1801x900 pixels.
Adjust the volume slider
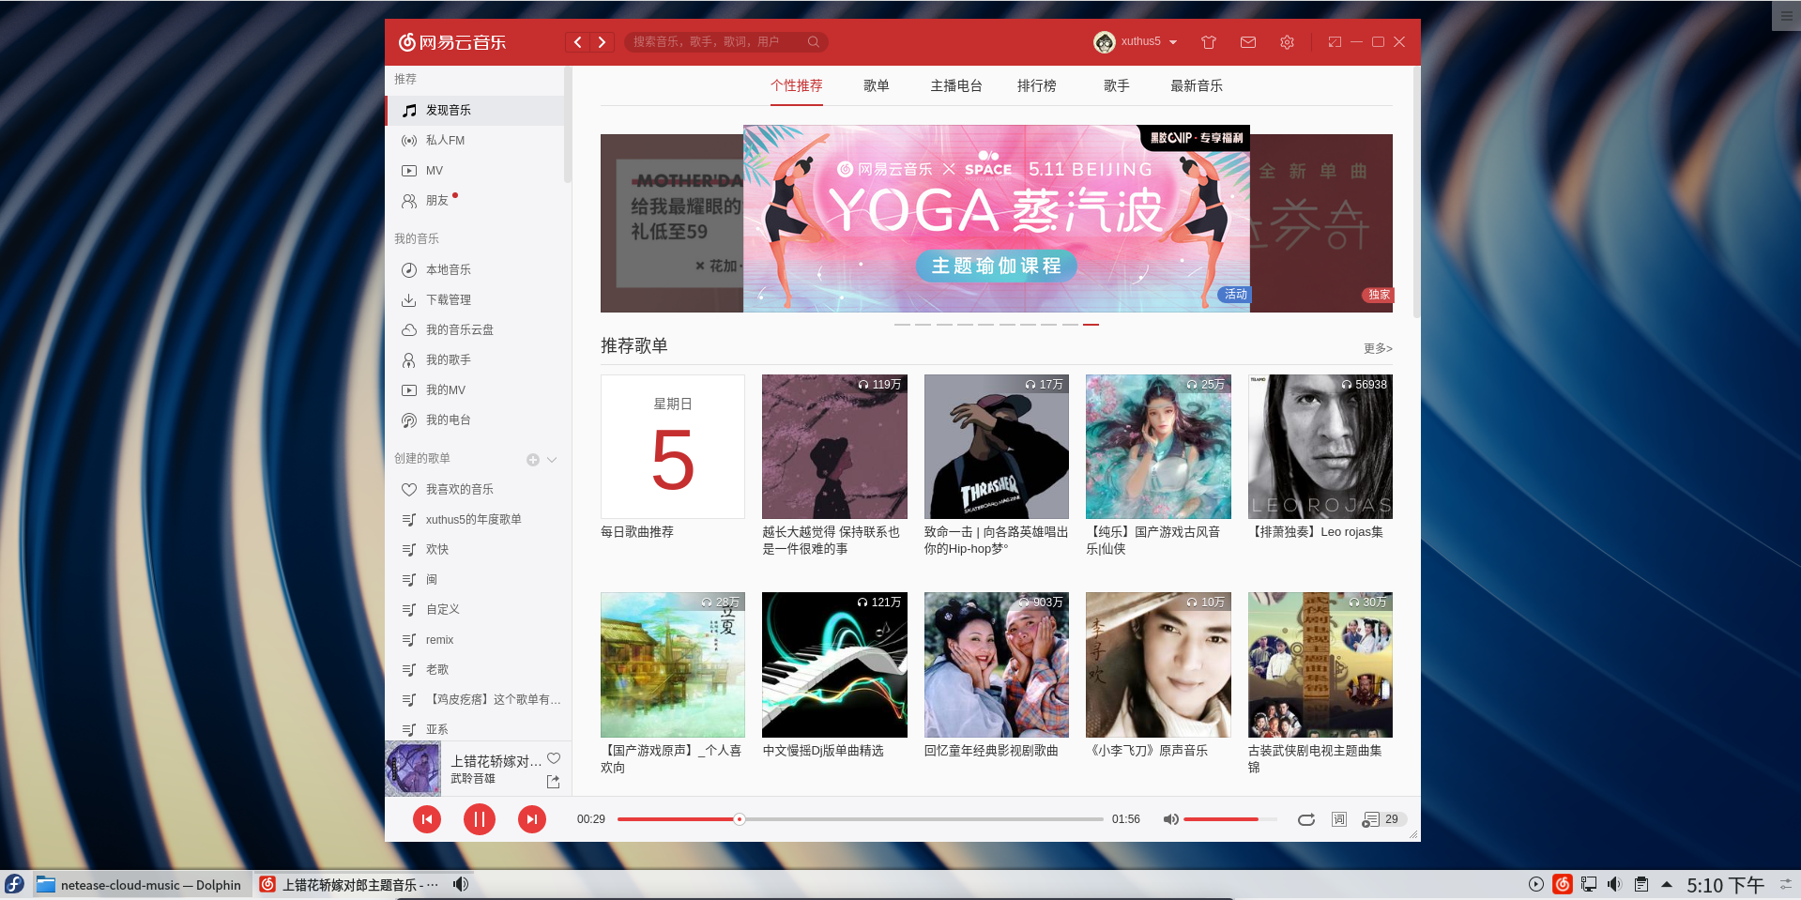(x=1230, y=819)
